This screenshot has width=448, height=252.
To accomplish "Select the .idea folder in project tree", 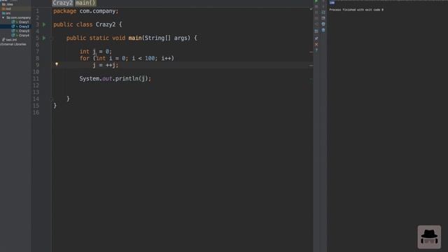I will [8, 4].
